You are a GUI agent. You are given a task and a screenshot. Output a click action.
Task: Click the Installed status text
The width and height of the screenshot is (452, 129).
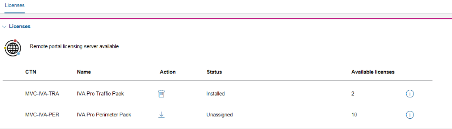pos(215,94)
